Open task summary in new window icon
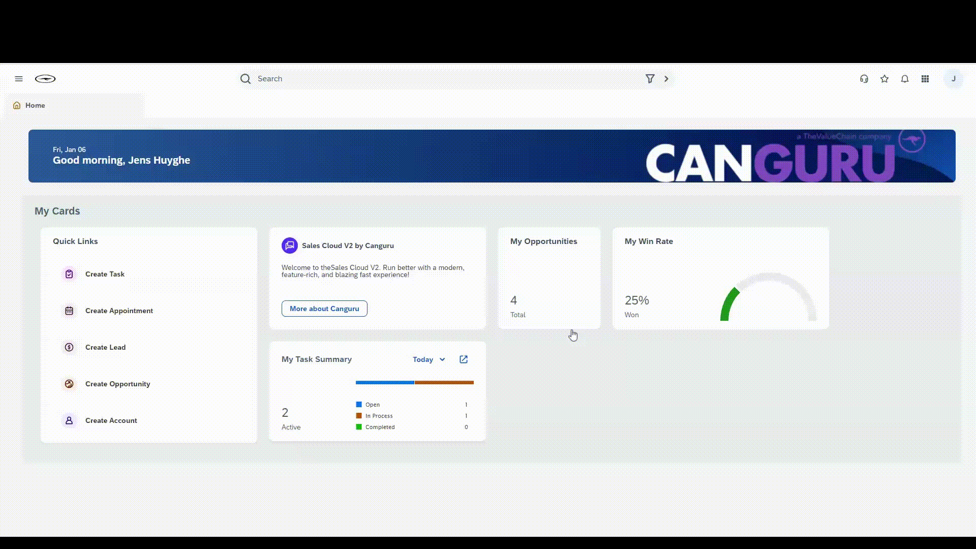The image size is (976, 549). (x=464, y=359)
